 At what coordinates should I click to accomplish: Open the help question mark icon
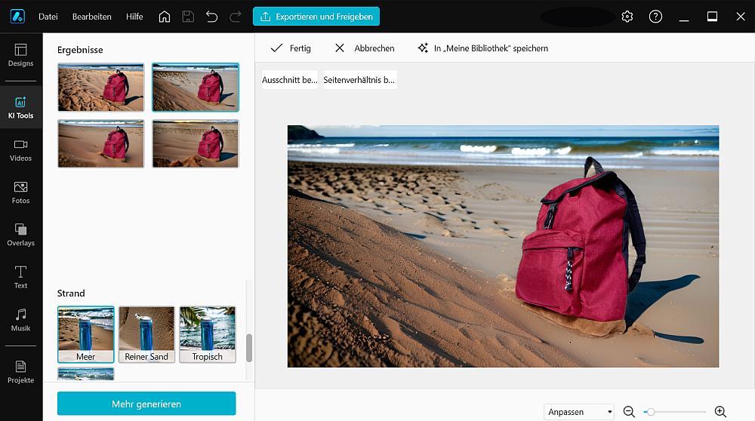[x=655, y=17]
